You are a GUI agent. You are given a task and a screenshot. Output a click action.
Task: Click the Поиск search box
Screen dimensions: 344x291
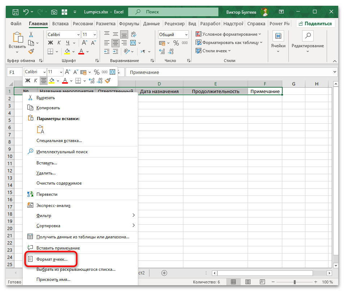173,12
